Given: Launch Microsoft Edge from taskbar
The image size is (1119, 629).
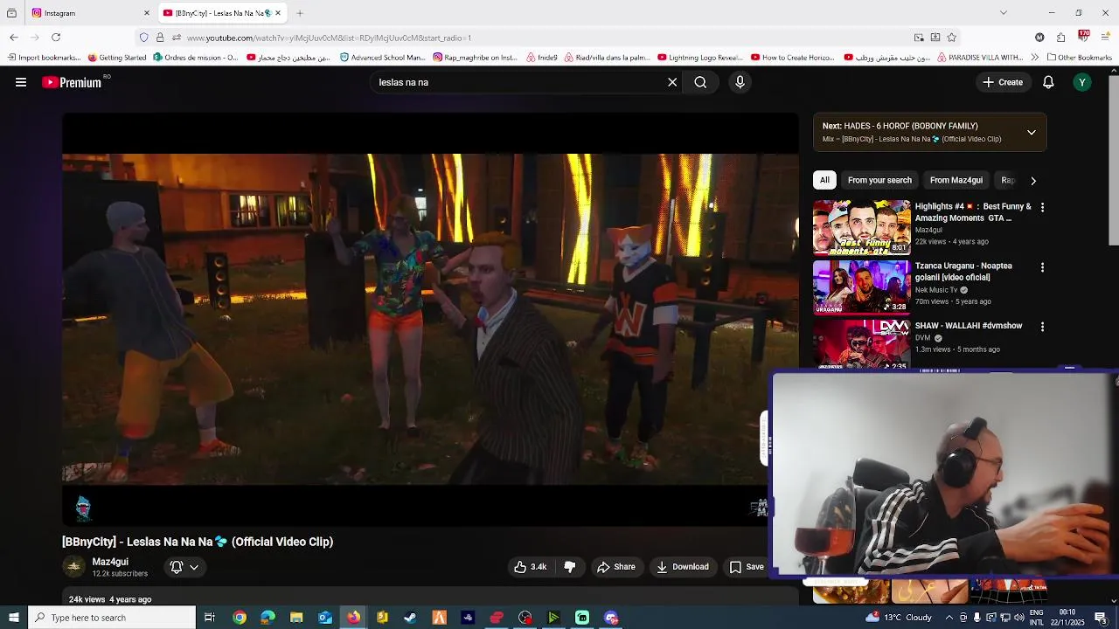Looking at the screenshot, I should coord(268,618).
